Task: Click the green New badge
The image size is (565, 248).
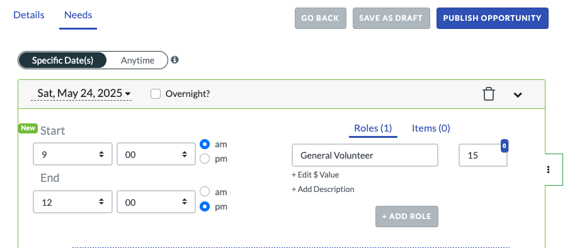Action: [x=28, y=128]
